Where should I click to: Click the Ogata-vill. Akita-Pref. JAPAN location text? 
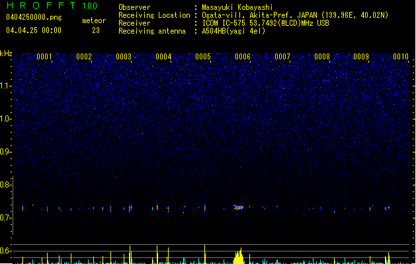(x=295, y=15)
